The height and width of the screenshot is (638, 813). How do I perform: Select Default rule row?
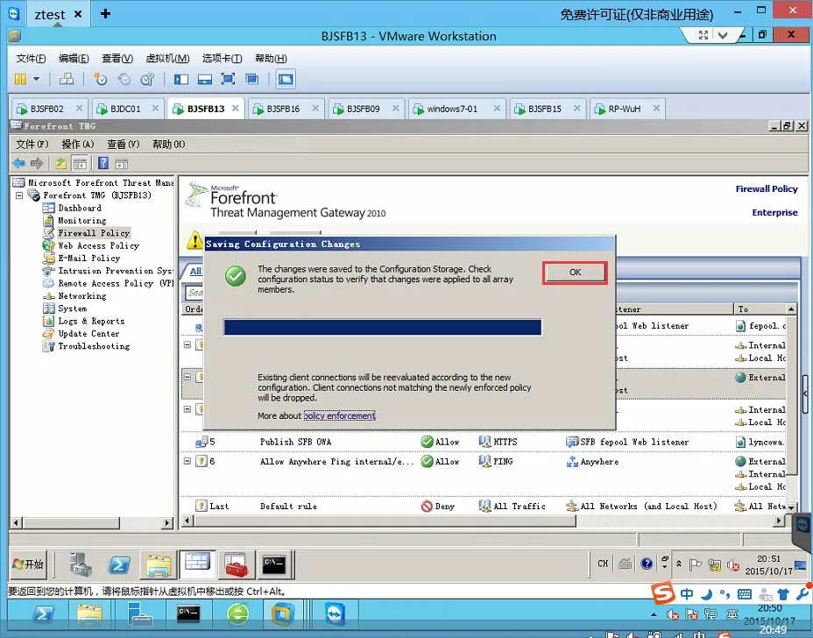(484, 507)
